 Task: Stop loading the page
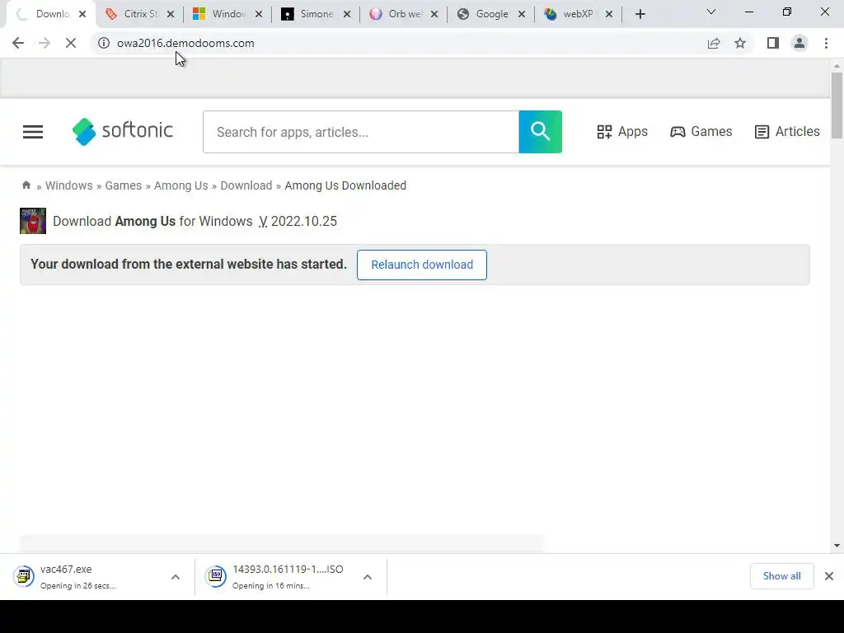(71, 43)
